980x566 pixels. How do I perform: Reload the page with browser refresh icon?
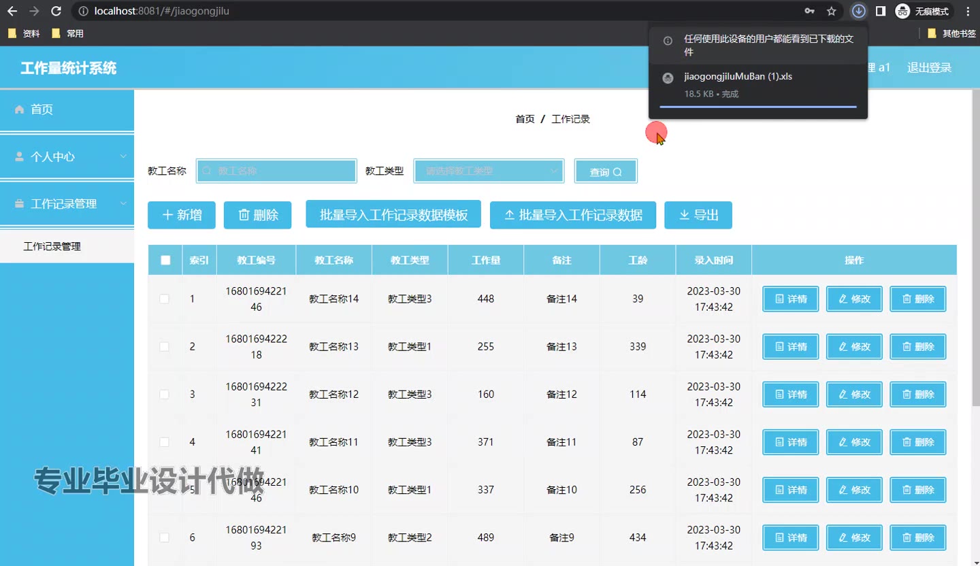56,11
